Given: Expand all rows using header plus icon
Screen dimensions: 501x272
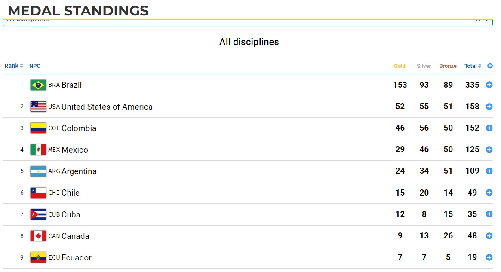Looking at the screenshot, I should point(490,66).
